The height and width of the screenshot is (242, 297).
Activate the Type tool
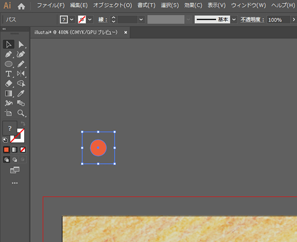pyautogui.click(x=8, y=74)
